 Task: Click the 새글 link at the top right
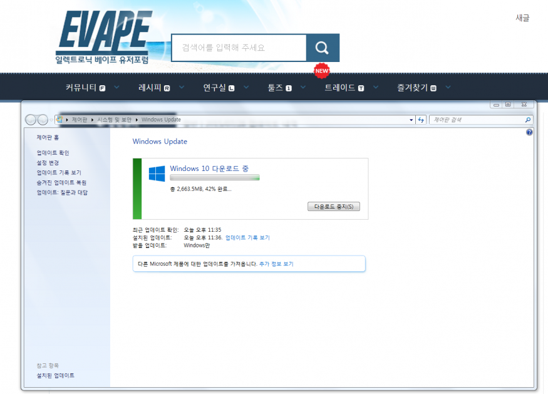click(x=522, y=18)
